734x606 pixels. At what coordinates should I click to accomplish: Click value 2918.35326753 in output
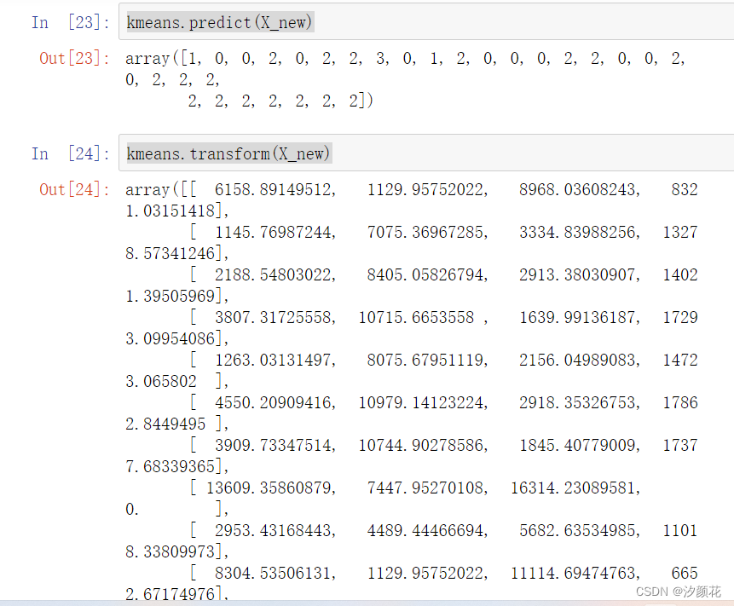pos(579,402)
